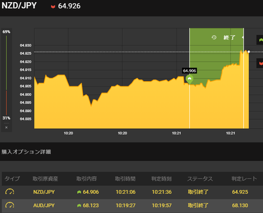Click the green up arrow next to 68.123
Image resolution: width=263 pixels, height=213 pixels.
79,205
